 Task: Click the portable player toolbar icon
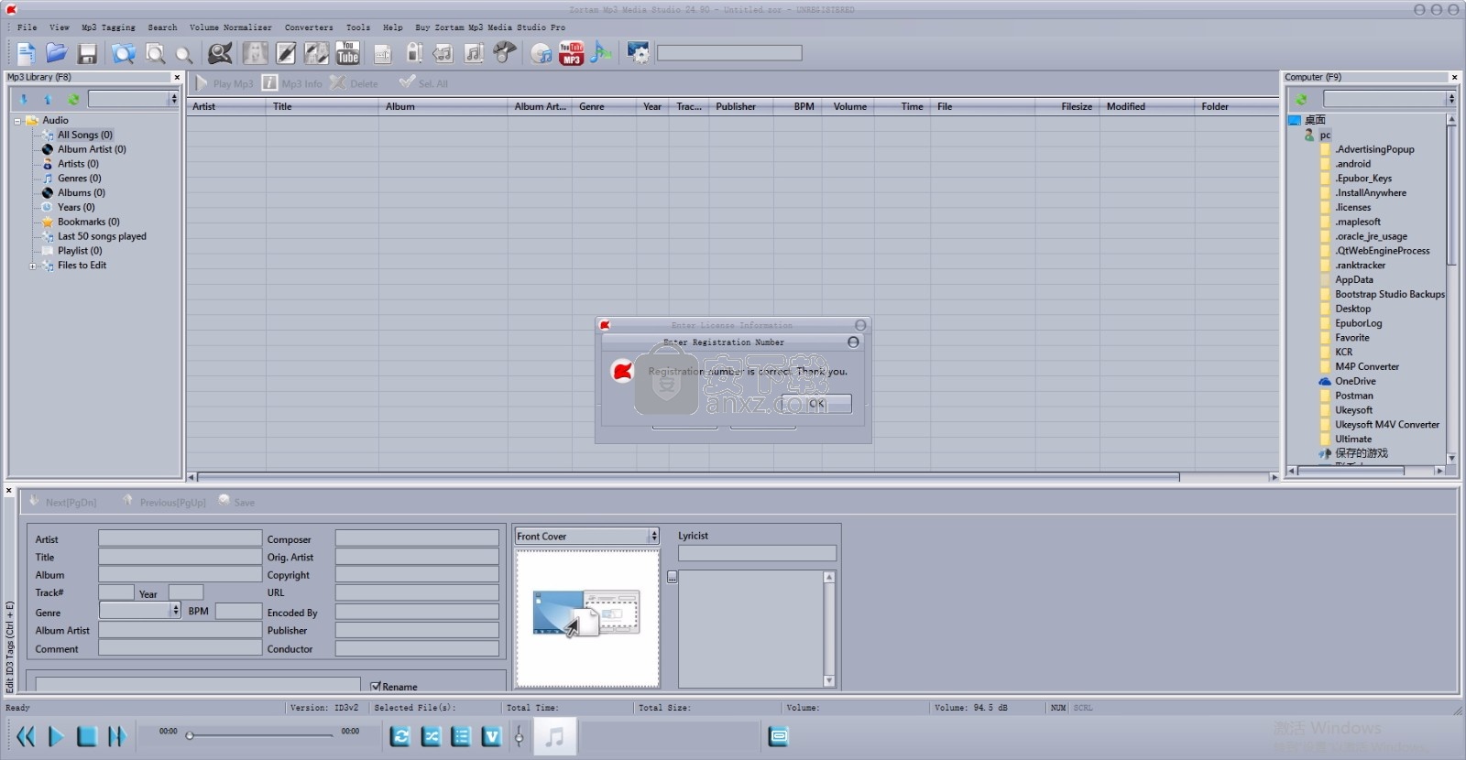[x=414, y=53]
